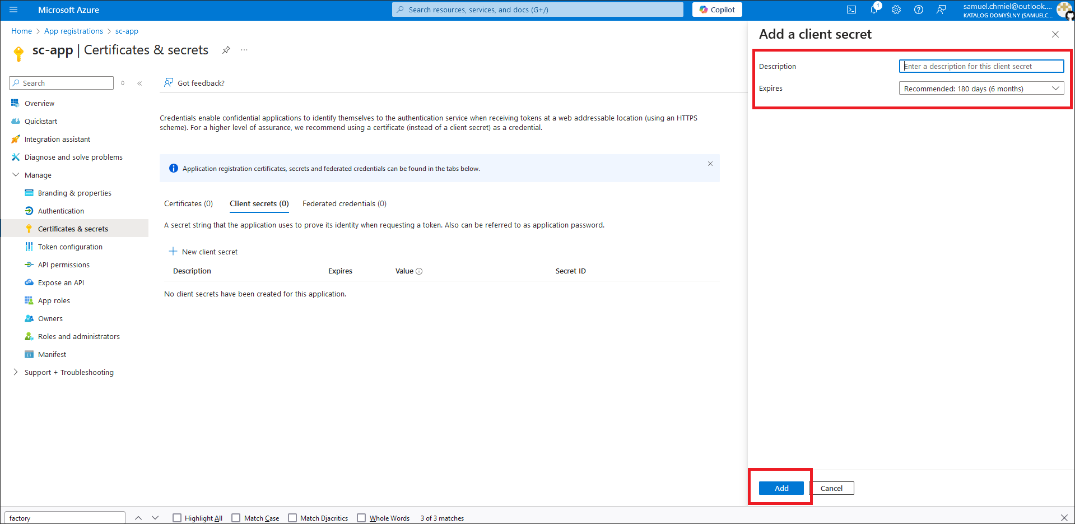Toggle the Whole Words checkbox
The width and height of the screenshot is (1075, 524).
pyautogui.click(x=361, y=518)
